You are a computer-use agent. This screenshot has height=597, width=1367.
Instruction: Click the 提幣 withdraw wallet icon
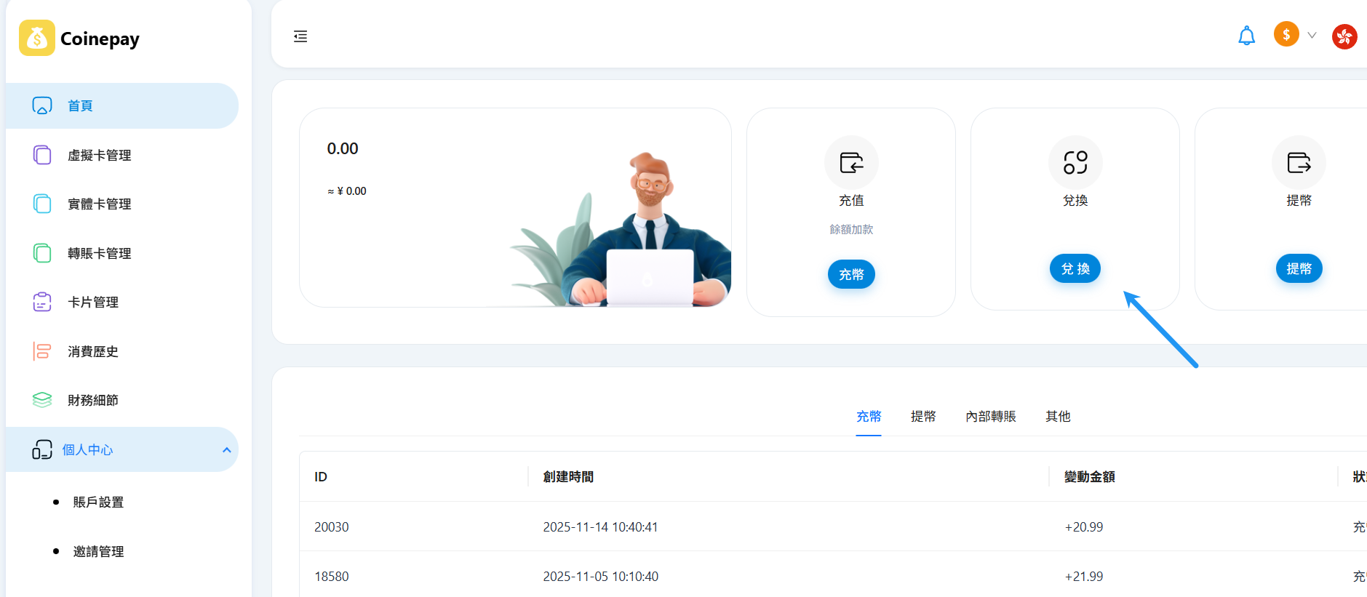(1299, 162)
